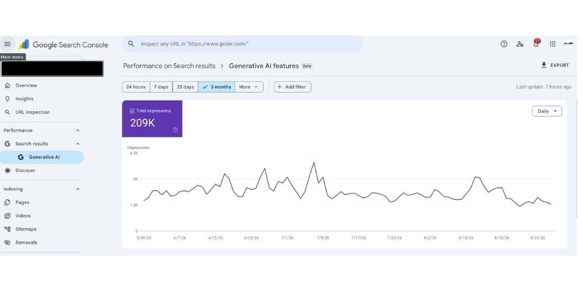583x291 pixels.
Task: Open Overview in the sidebar
Action: pyautogui.click(x=26, y=86)
